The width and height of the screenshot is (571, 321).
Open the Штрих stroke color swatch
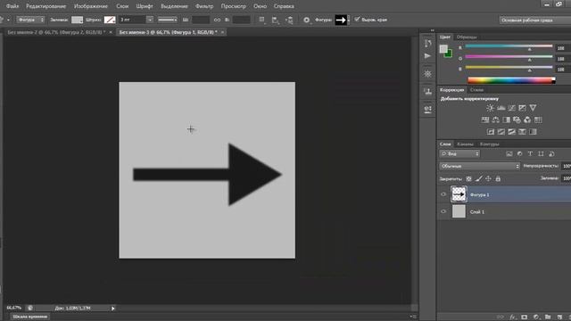coord(110,20)
